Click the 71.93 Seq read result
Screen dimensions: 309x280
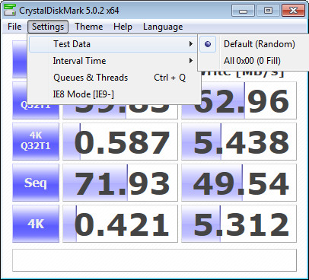pyautogui.click(x=120, y=183)
